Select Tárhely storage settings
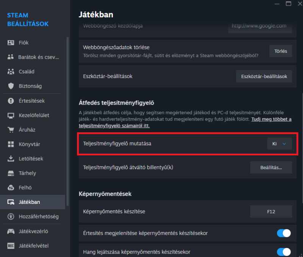The image size is (303, 257). [x=33, y=173]
